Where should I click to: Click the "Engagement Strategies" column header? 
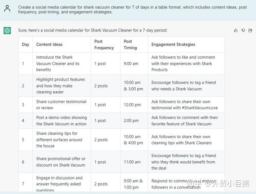pos(173,44)
